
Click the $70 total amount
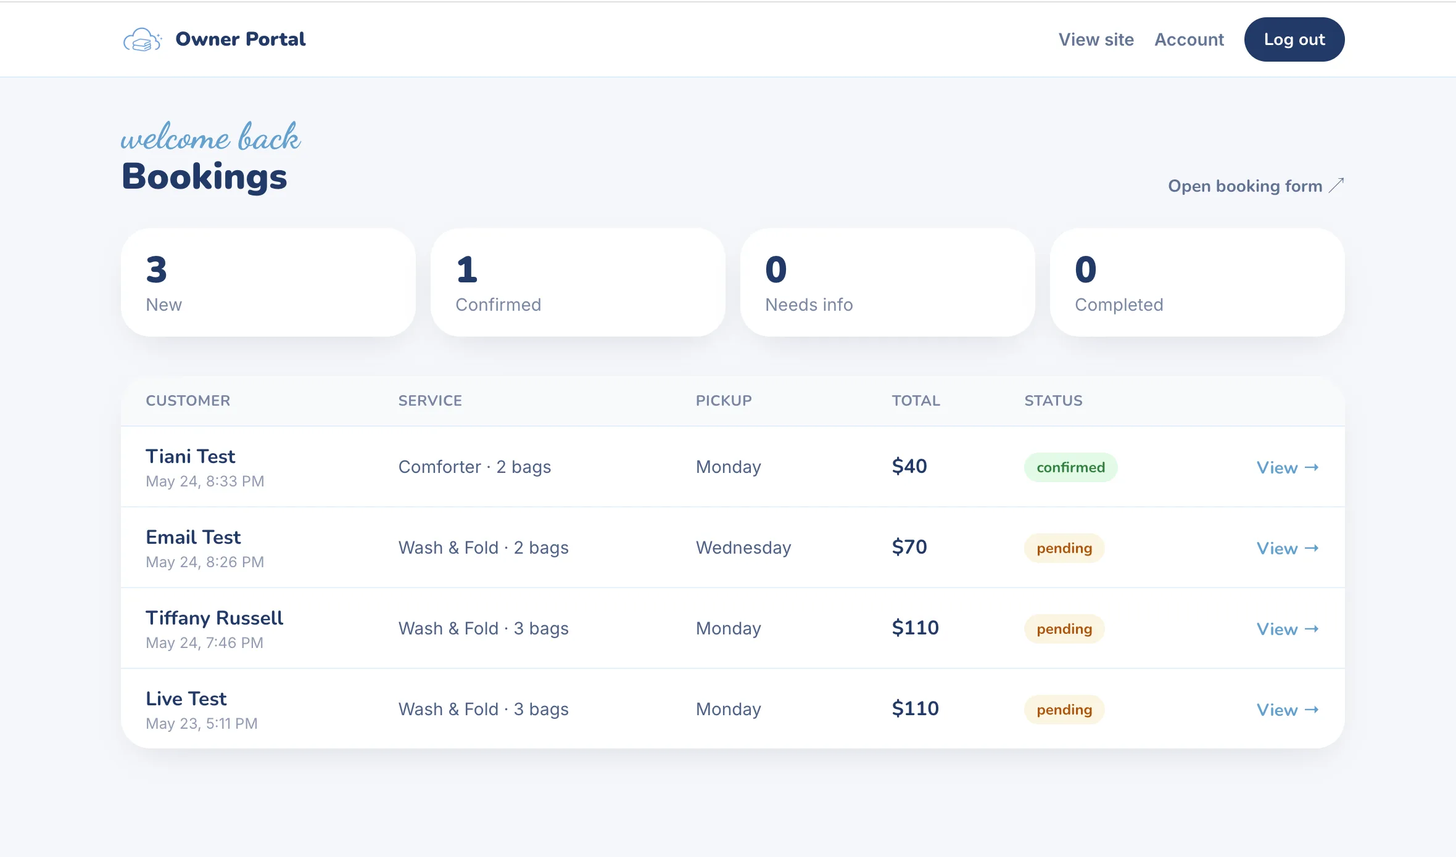pos(909,547)
